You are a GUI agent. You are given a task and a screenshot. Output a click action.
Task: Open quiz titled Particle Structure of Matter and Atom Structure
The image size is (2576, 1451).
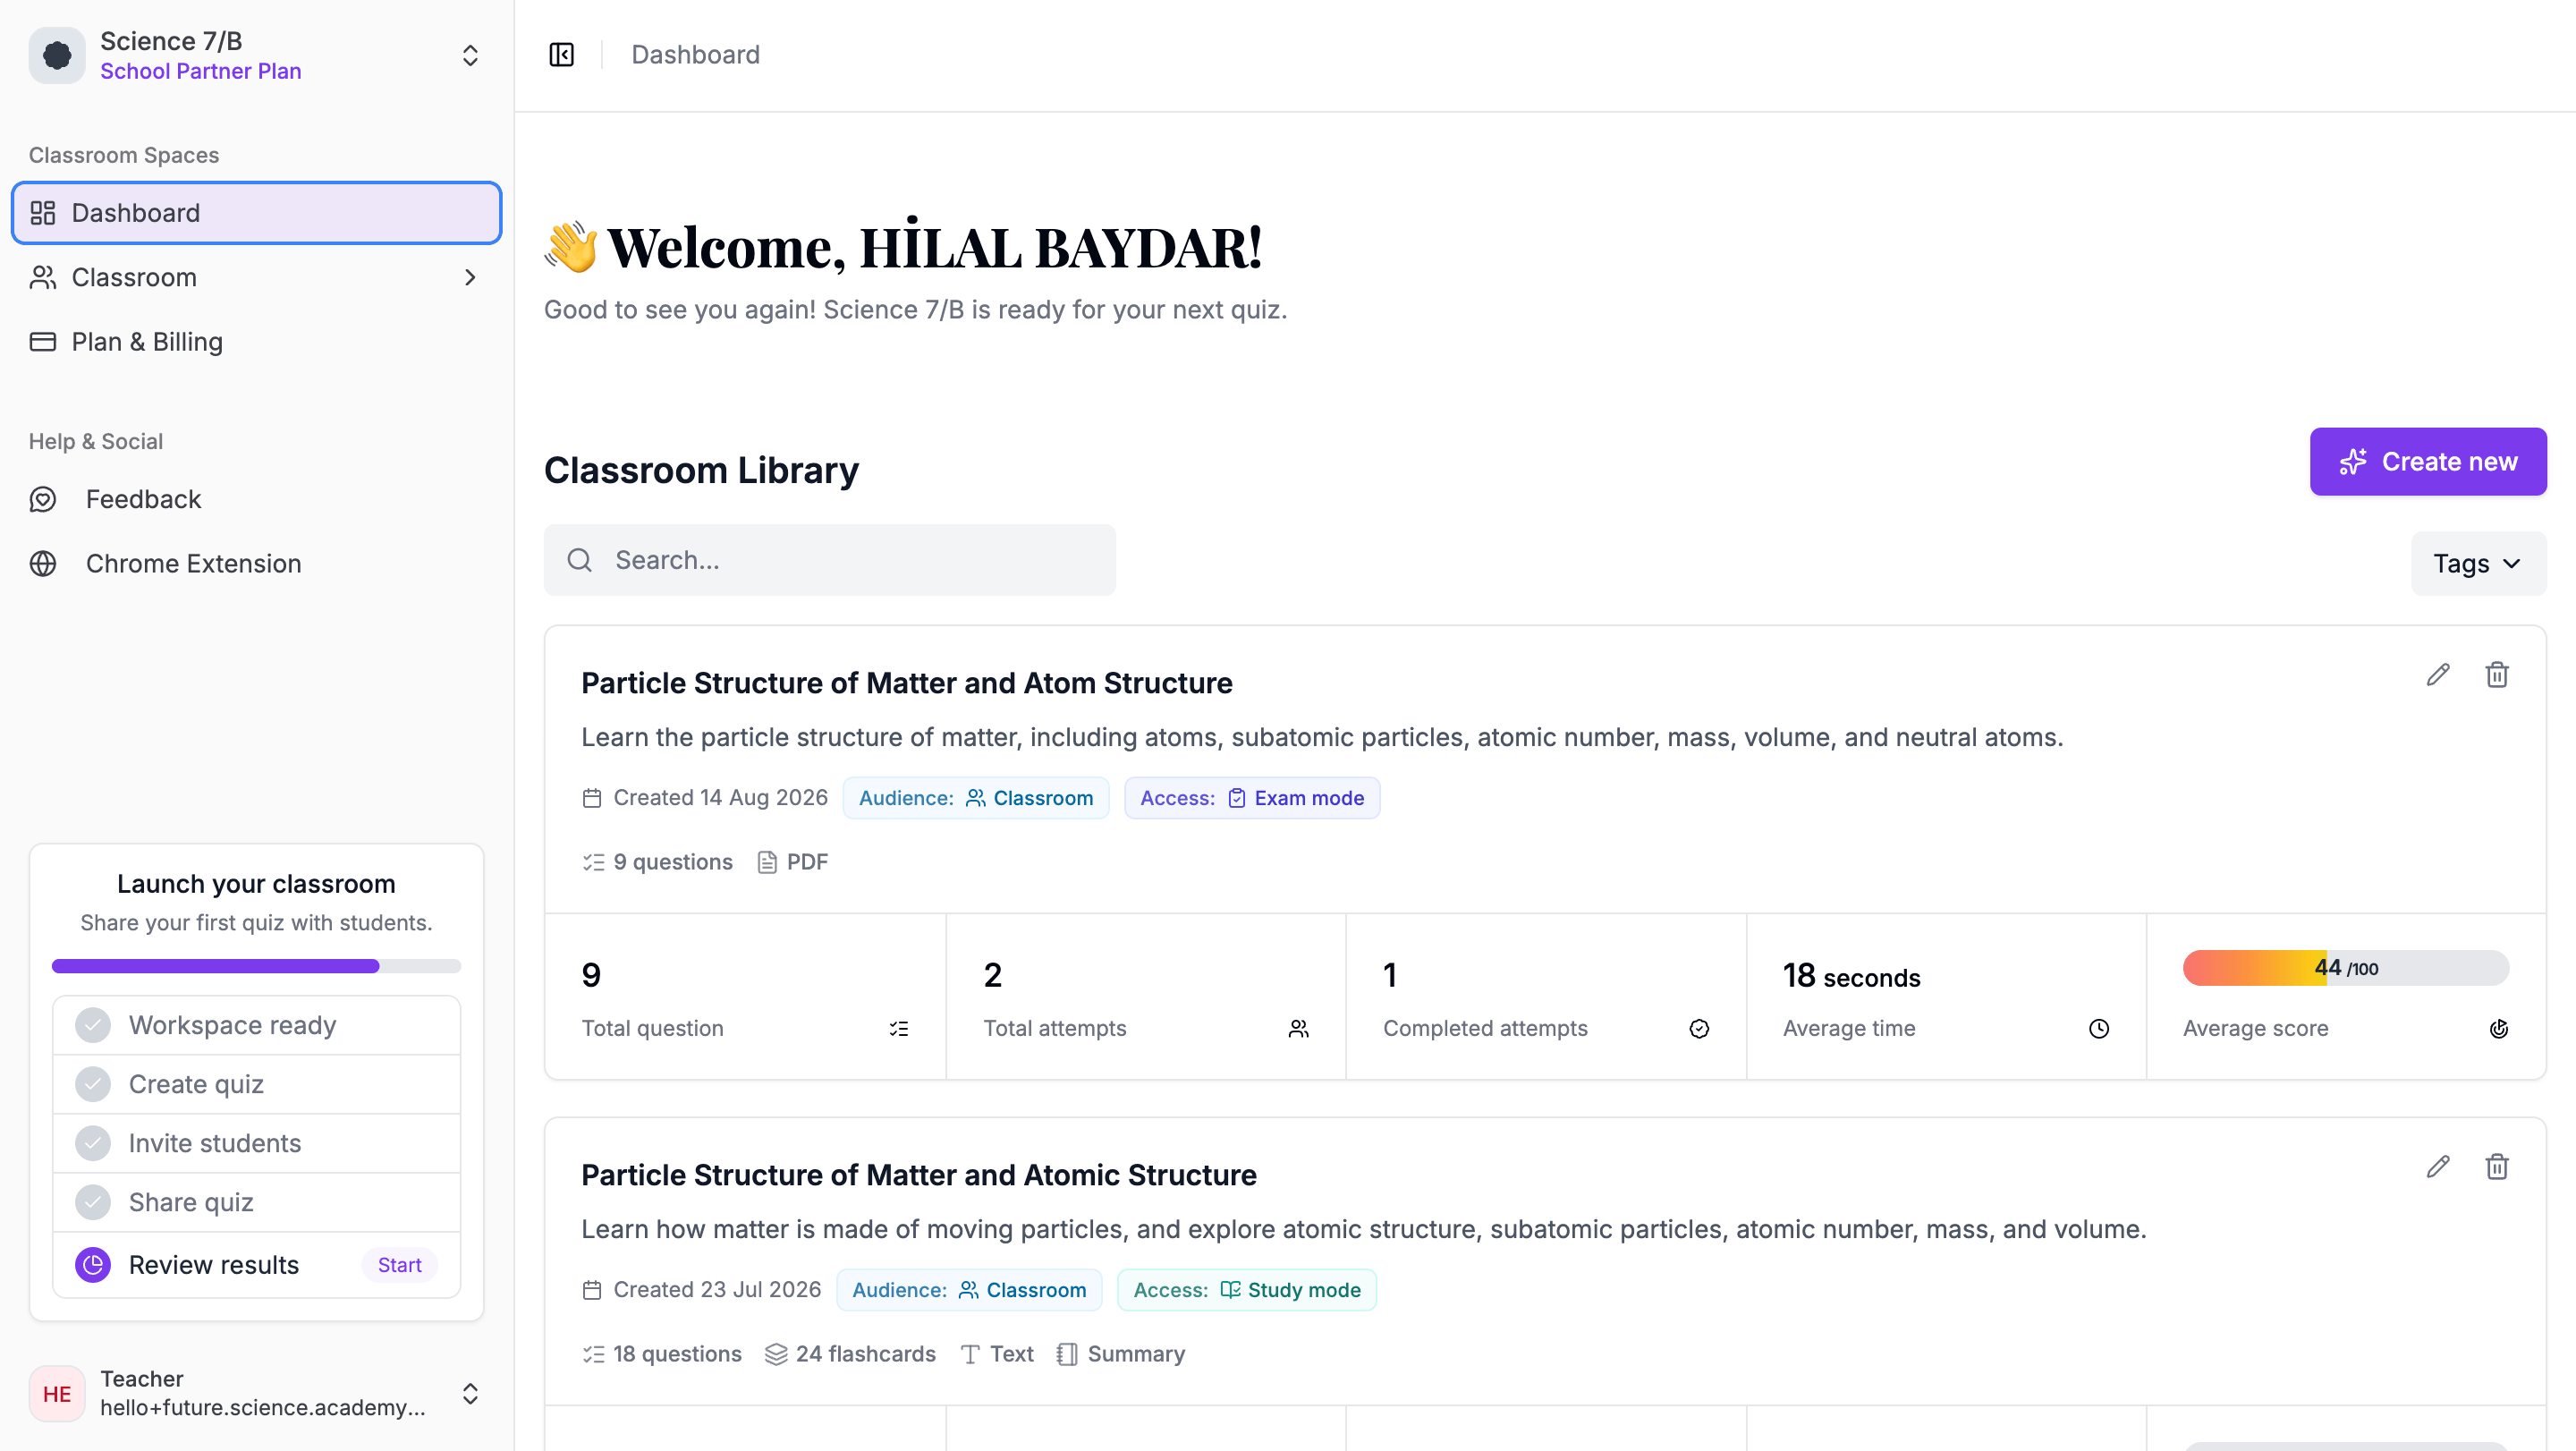click(x=906, y=683)
